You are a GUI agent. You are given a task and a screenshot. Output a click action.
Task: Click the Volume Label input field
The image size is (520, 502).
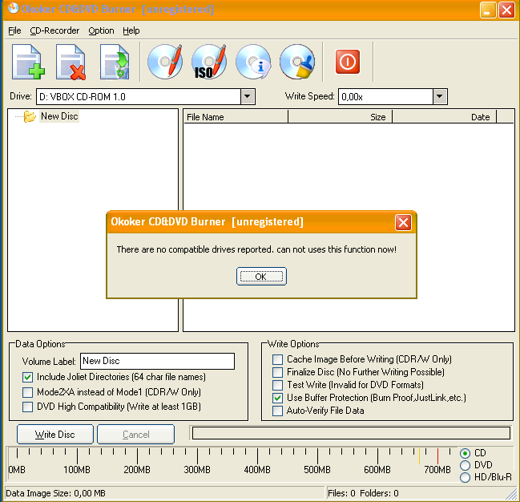pos(158,361)
